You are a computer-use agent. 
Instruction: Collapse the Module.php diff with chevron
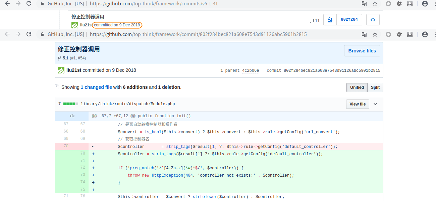coord(375,104)
